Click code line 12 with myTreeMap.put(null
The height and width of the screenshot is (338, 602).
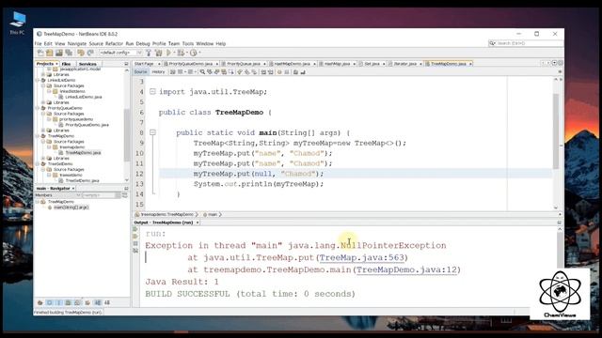259,174
